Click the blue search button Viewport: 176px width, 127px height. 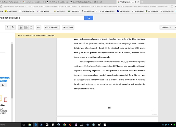(x=89, y=18)
